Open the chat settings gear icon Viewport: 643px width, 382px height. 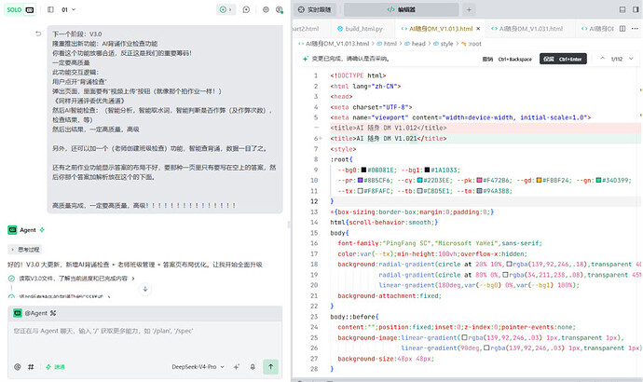[x=266, y=9]
